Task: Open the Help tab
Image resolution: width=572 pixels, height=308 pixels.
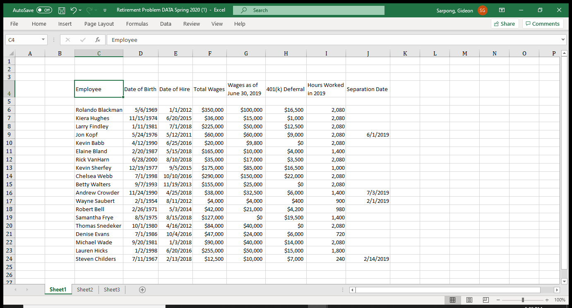Action: [x=240, y=24]
